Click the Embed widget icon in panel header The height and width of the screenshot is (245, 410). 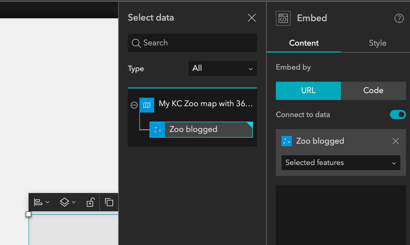(283, 18)
